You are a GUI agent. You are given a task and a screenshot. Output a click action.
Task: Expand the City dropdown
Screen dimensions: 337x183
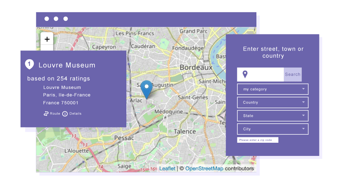point(273,129)
